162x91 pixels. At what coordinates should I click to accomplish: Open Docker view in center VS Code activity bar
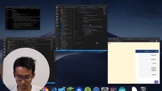tap(57, 26)
